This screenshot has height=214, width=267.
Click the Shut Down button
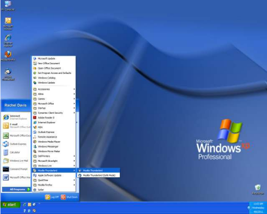69,197
